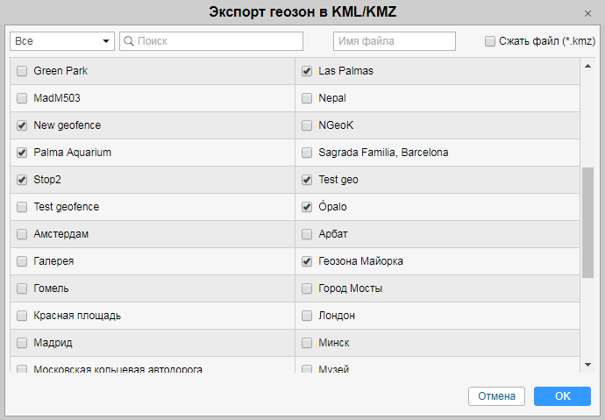Close the export dialog with X icon

pyautogui.click(x=587, y=14)
